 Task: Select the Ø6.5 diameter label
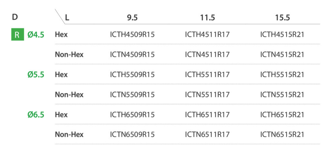pyautogui.click(x=36, y=115)
